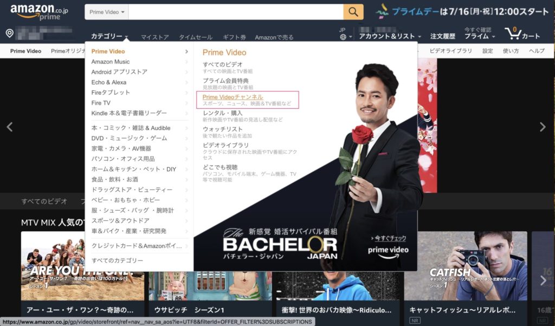Open the アカウント&リスト dropdown
This screenshot has width=555, height=326.
(x=390, y=36)
